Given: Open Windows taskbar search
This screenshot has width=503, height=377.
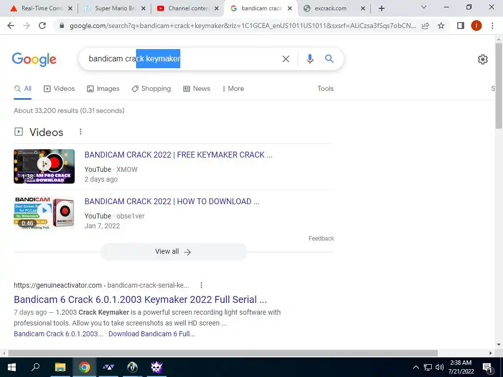Looking at the screenshot, I should click(35, 367).
